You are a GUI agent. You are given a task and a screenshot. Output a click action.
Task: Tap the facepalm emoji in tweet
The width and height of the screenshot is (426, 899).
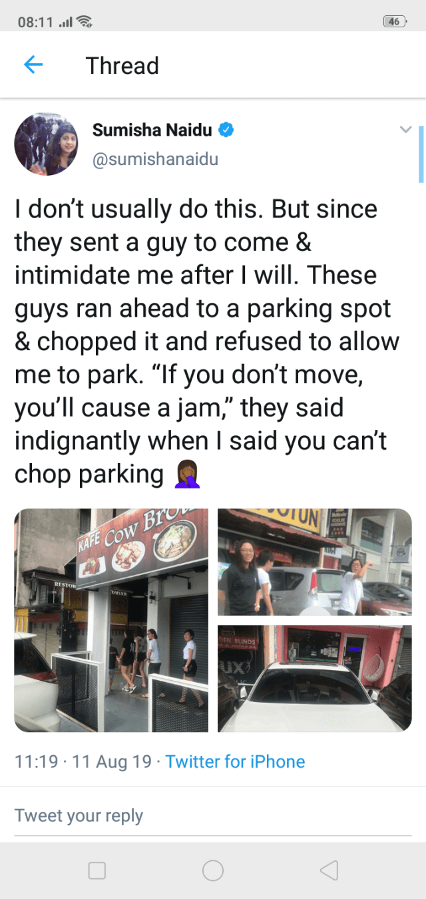tap(187, 475)
